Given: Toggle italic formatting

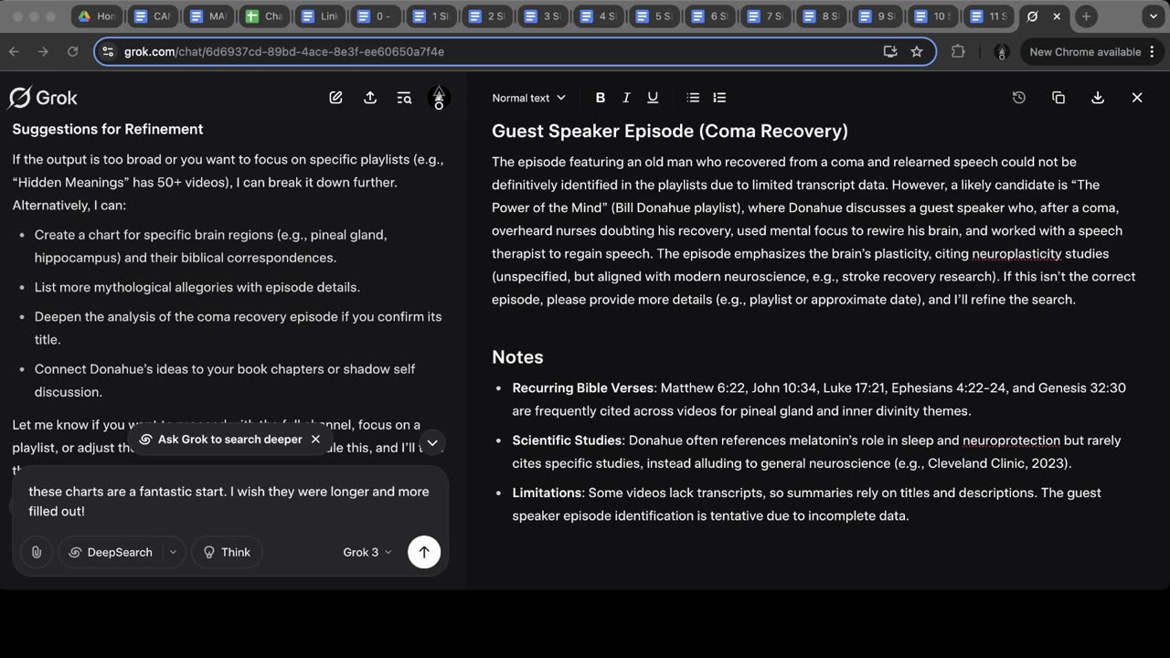Looking at the screenshot, I should tap(626, 98).
